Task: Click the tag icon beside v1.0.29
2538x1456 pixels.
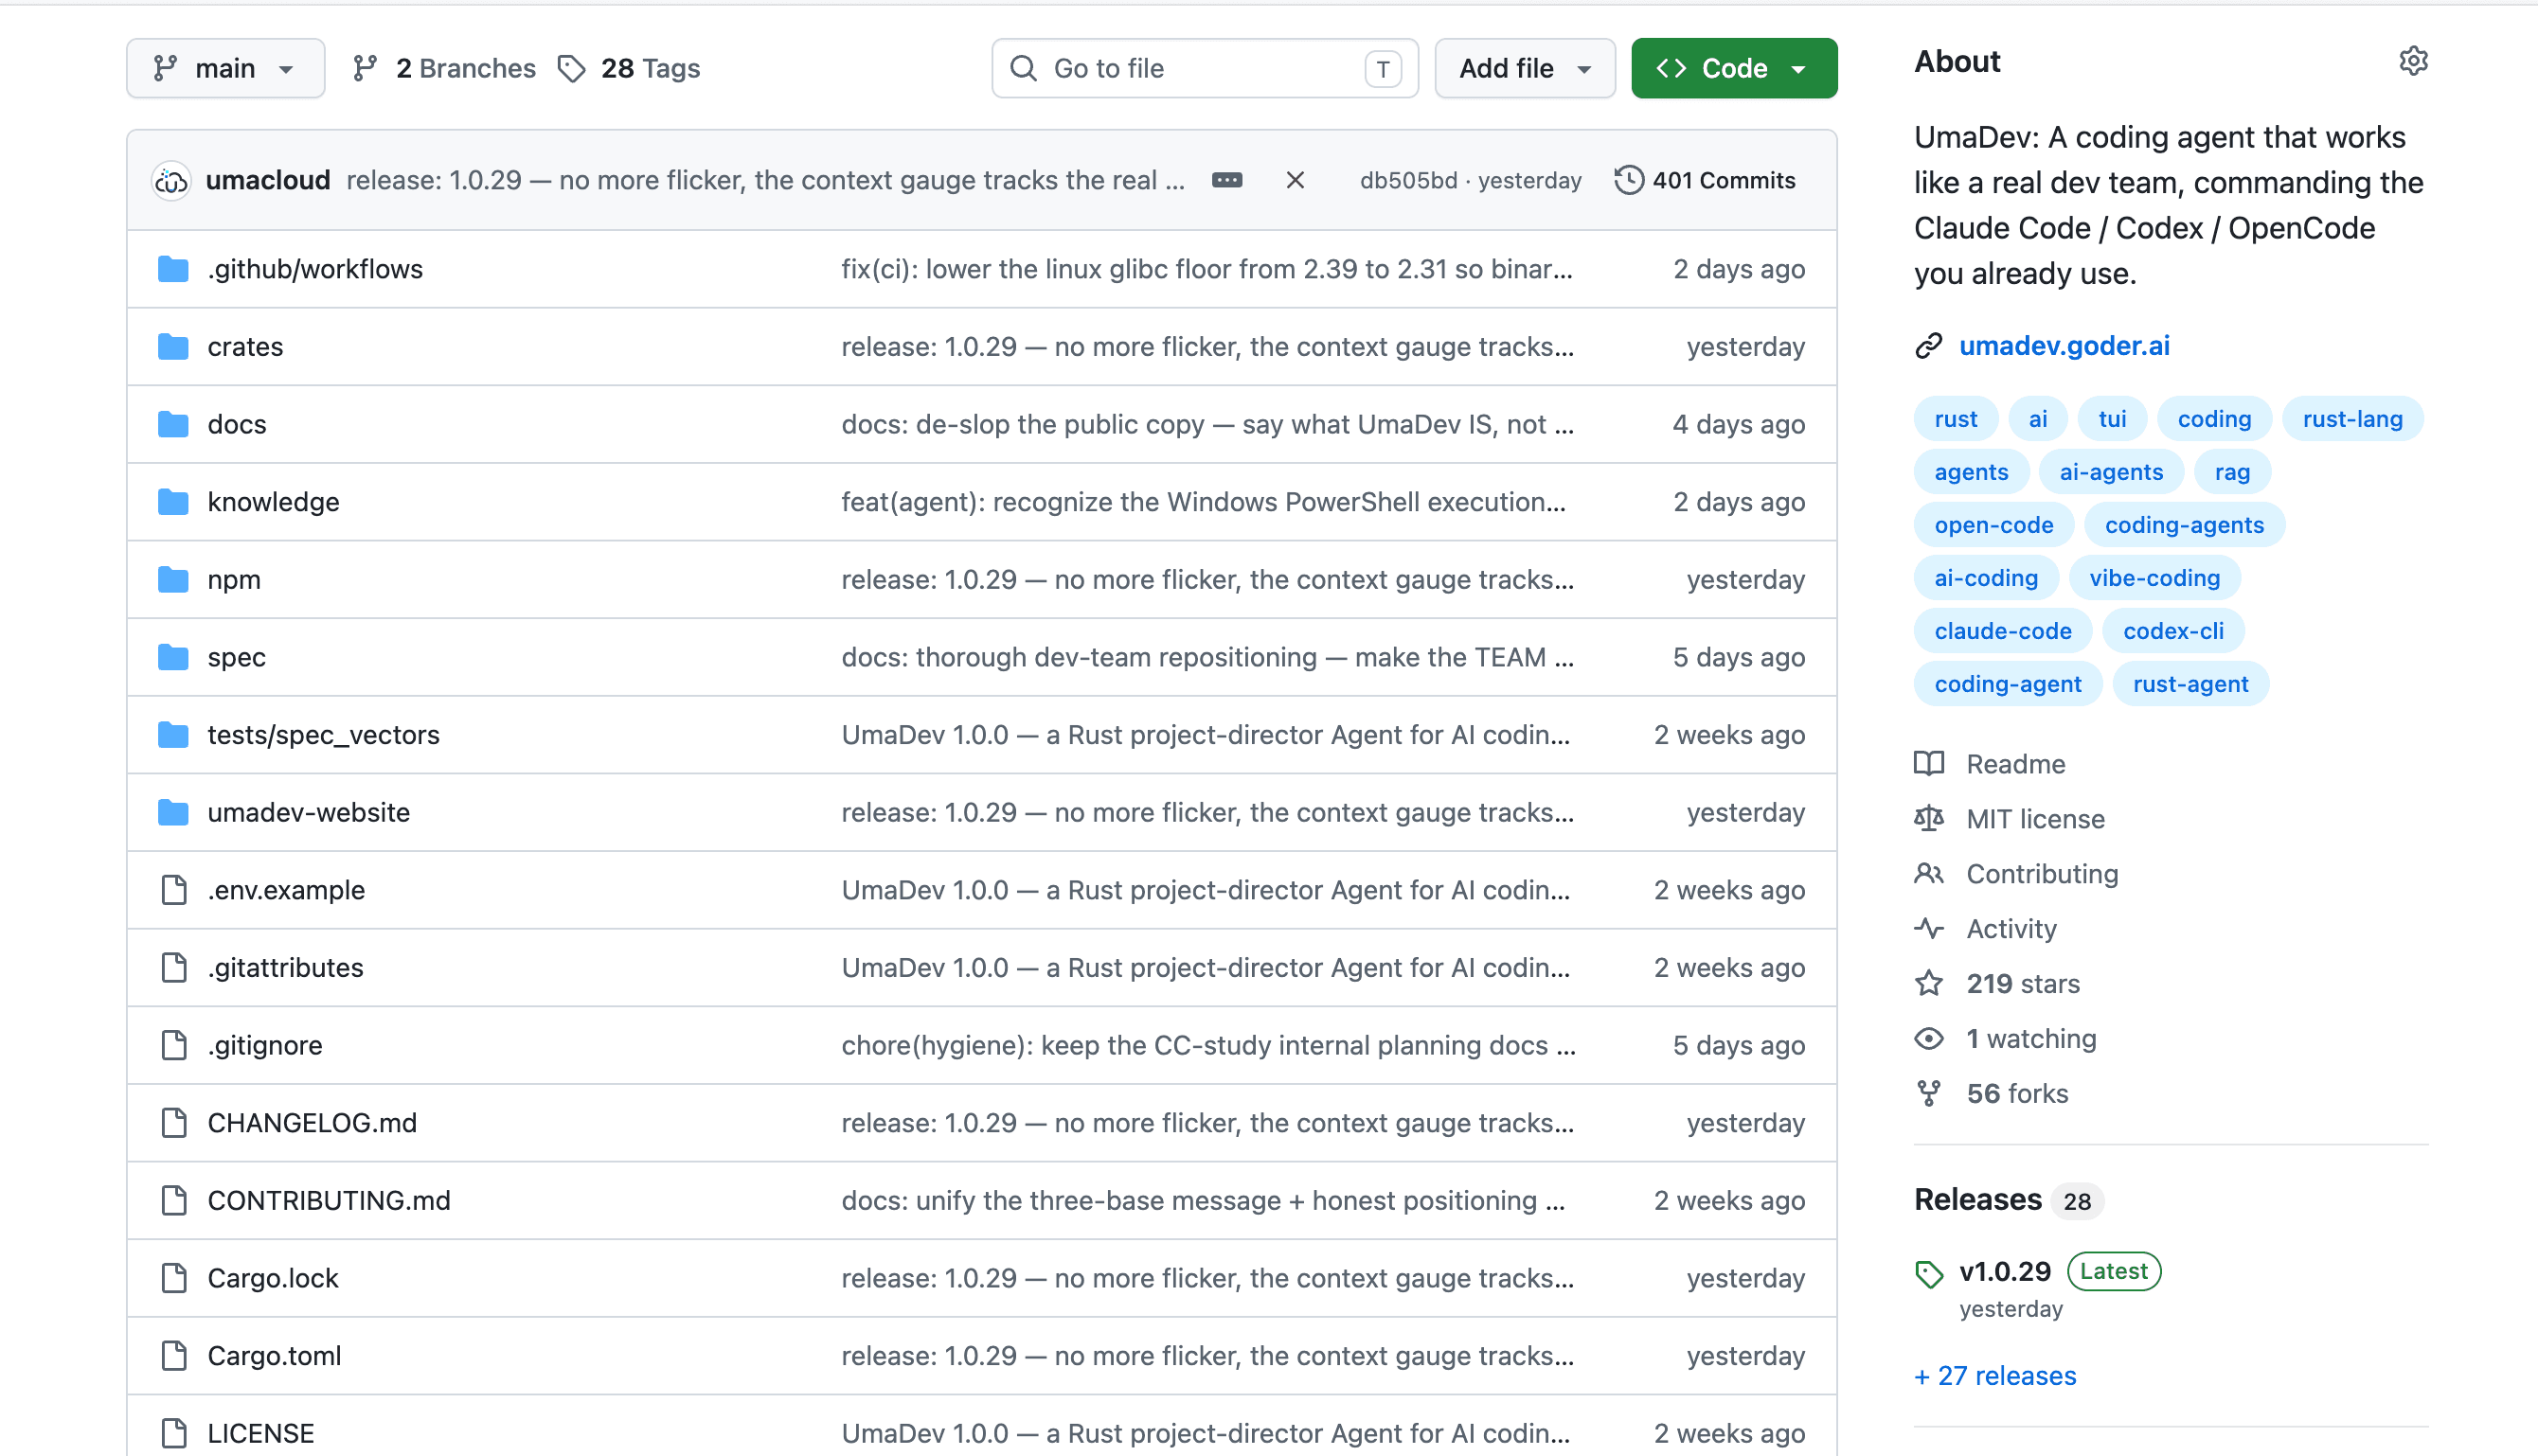Action: coord(1928,1274)
